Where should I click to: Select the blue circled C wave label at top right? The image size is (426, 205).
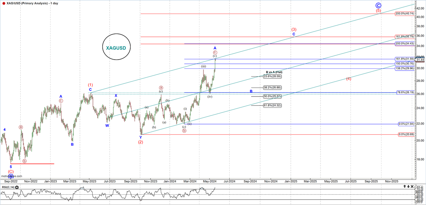[379, 5]
